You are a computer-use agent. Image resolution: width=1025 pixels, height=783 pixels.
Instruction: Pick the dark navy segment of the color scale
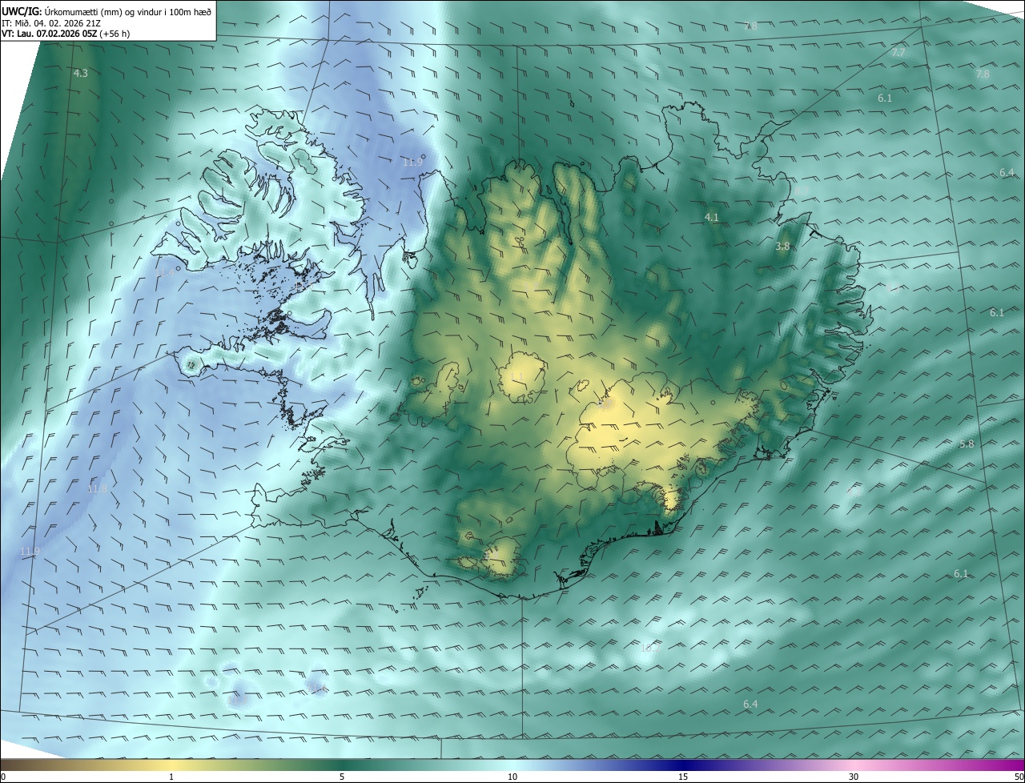coord(683,765)
